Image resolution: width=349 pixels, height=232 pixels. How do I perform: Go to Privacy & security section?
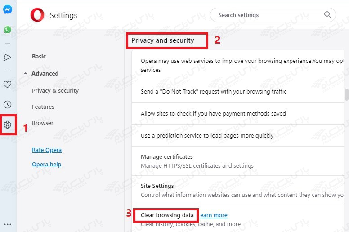pyautogui.click(x=55, y=90)
